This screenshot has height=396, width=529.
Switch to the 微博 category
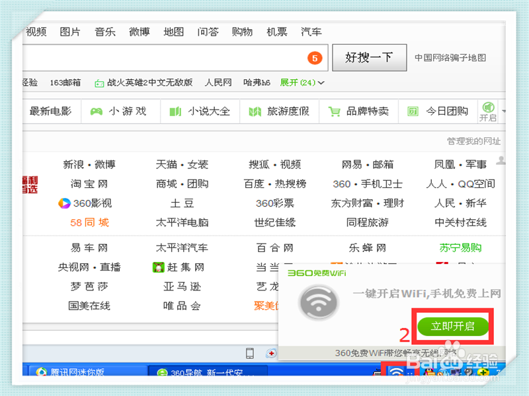(140, 32)
